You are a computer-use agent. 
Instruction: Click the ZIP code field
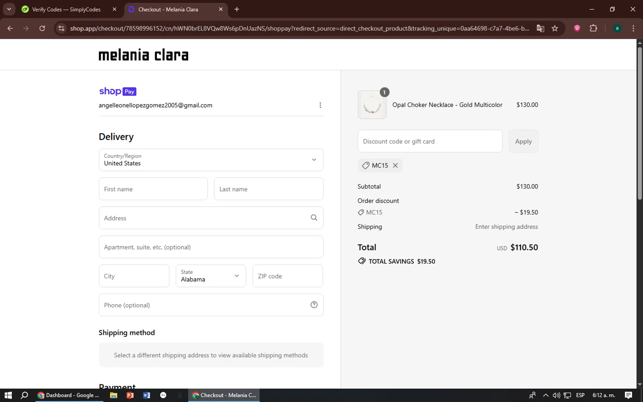pyautogui.click(x=288, y=276)
